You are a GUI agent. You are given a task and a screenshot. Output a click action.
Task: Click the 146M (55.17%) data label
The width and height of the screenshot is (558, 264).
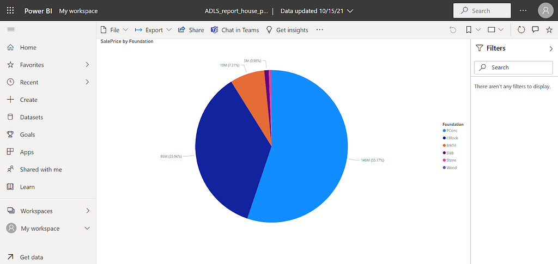372,160
